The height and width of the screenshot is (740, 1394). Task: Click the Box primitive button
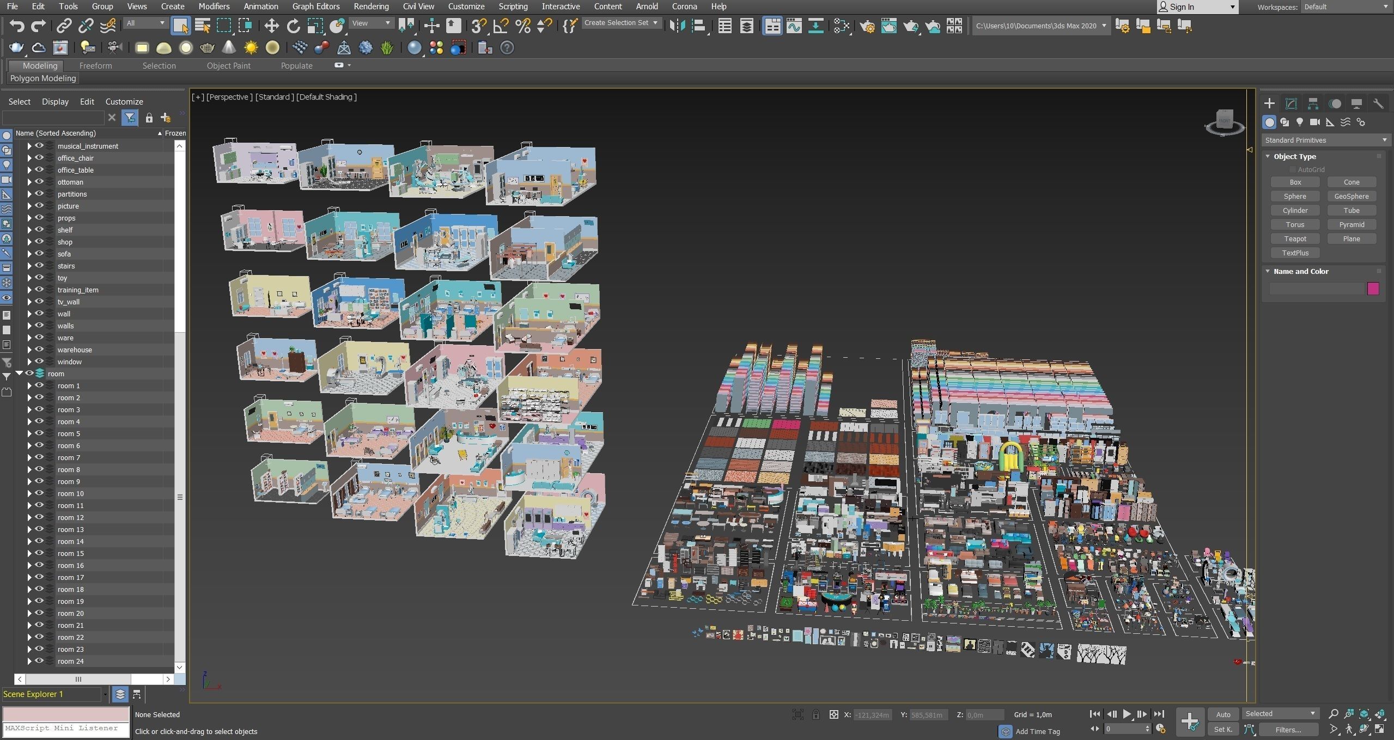click(1295, 182)
